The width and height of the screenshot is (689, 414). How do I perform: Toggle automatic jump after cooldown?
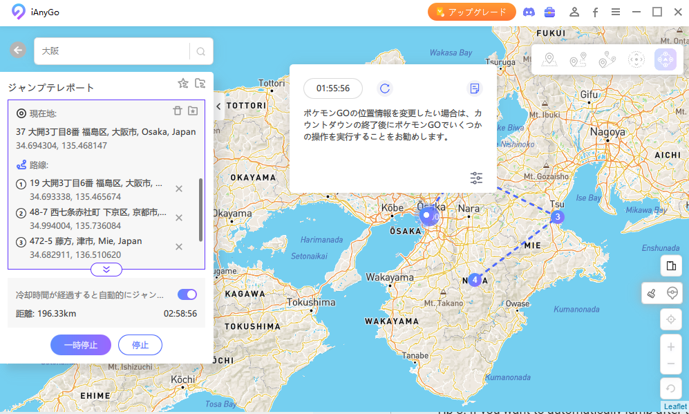coord(187,294)
